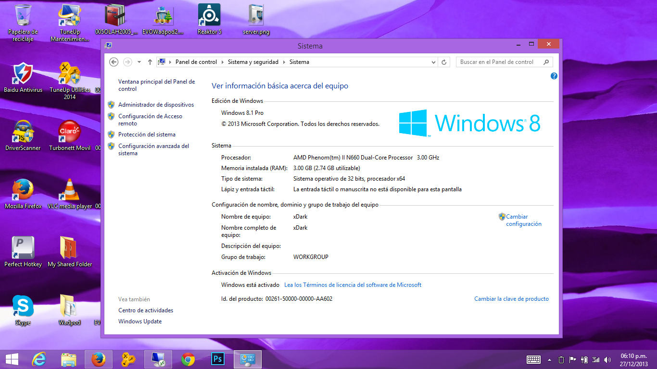The width and height of the screenshot is (657, 369).
Task: Launch Reaktor 5 from the desktop
Action: click(209, 19)
